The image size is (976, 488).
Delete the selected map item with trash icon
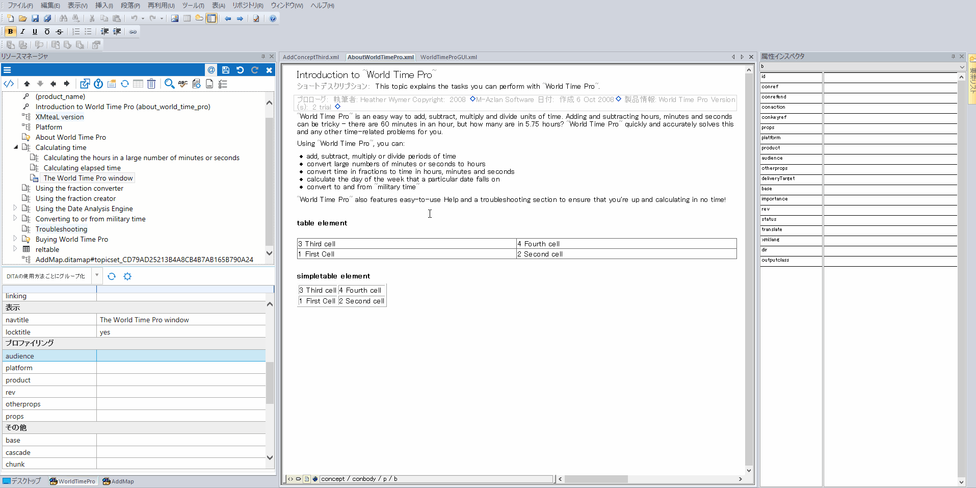click(x=151, y=84)
